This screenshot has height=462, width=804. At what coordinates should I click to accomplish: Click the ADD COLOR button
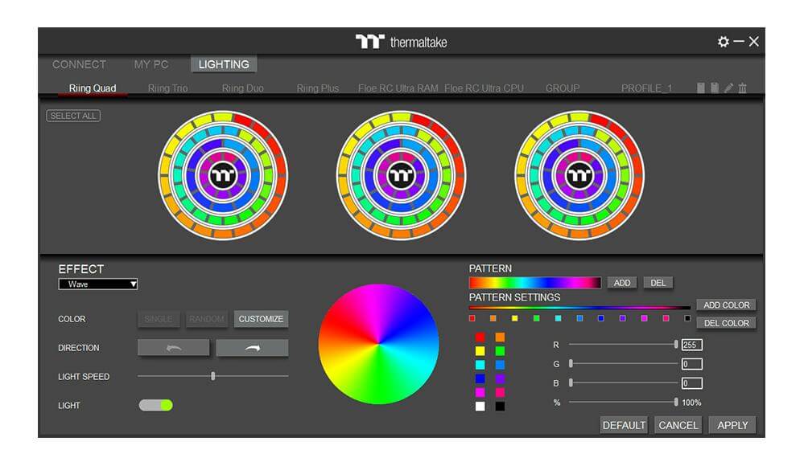tap(726, 305)
